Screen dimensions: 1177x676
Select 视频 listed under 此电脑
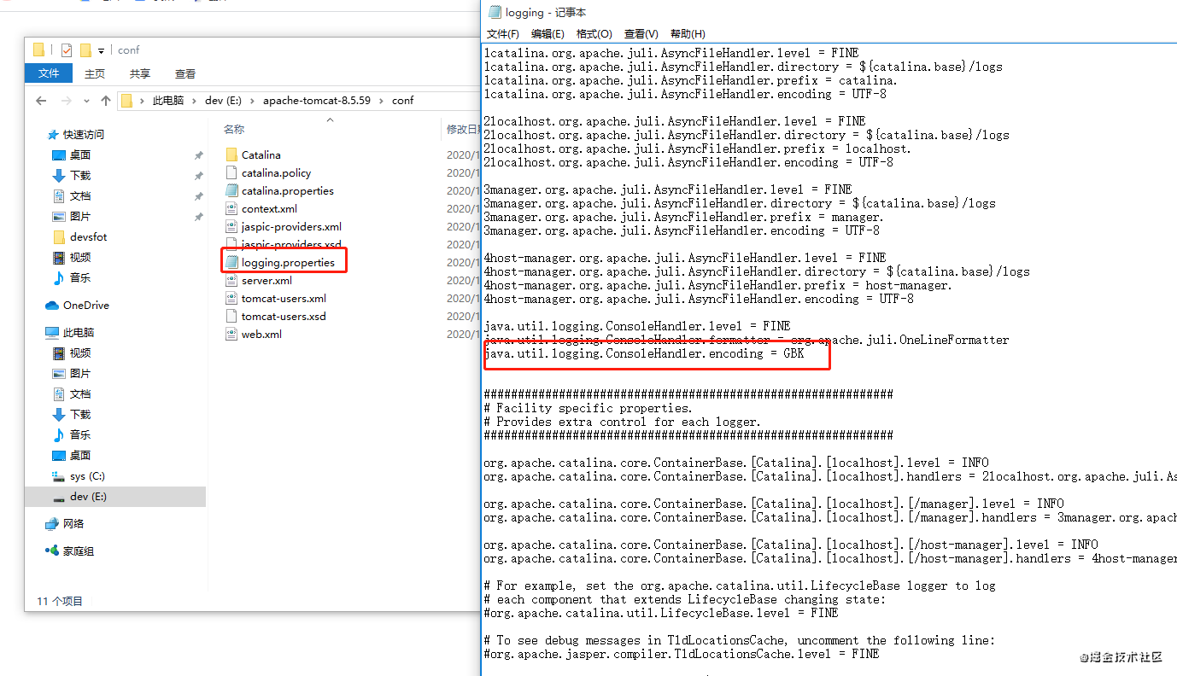click(x=80, y=353)
